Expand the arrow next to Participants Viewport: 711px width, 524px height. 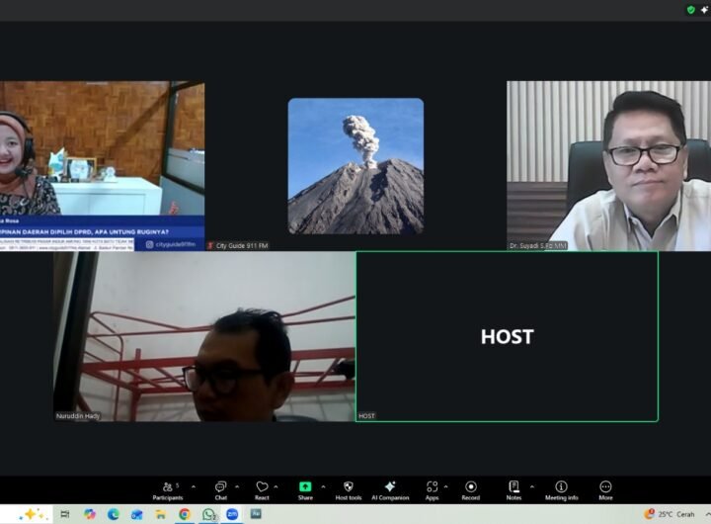(194, 486)
